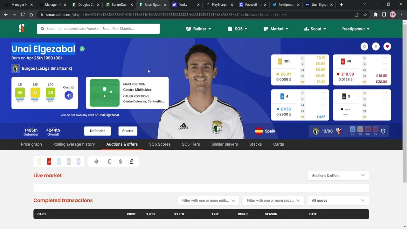Switch to the Price graph tab
Image resolution: width=407 pixels, height=229 pixels.
pos(31,144)
